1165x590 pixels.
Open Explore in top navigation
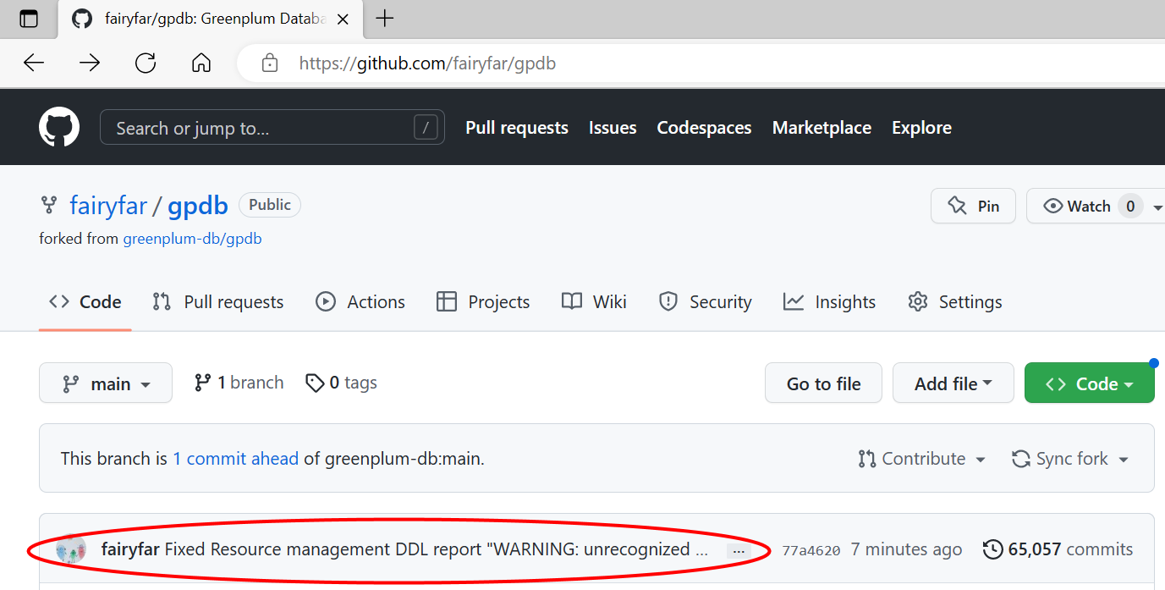[921, 128]
